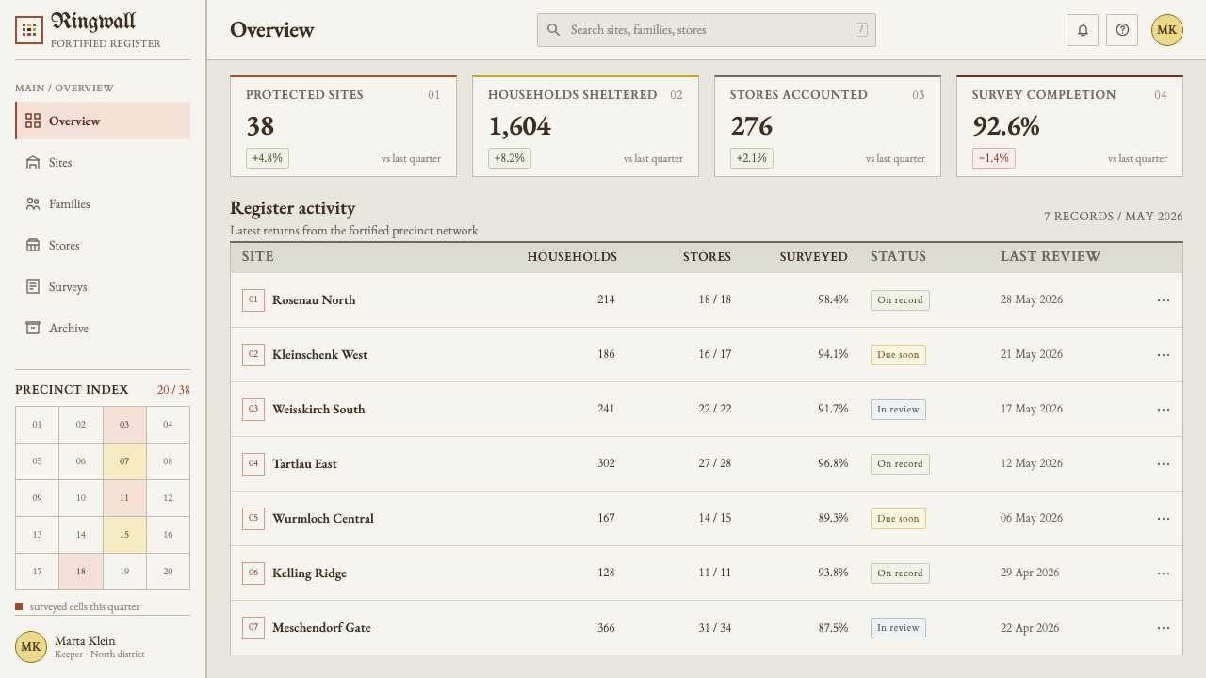The width and height of the screenshot is (1206, 678).
Task: Open row actions for Rosenau North
Action: tap(1164, 300)
